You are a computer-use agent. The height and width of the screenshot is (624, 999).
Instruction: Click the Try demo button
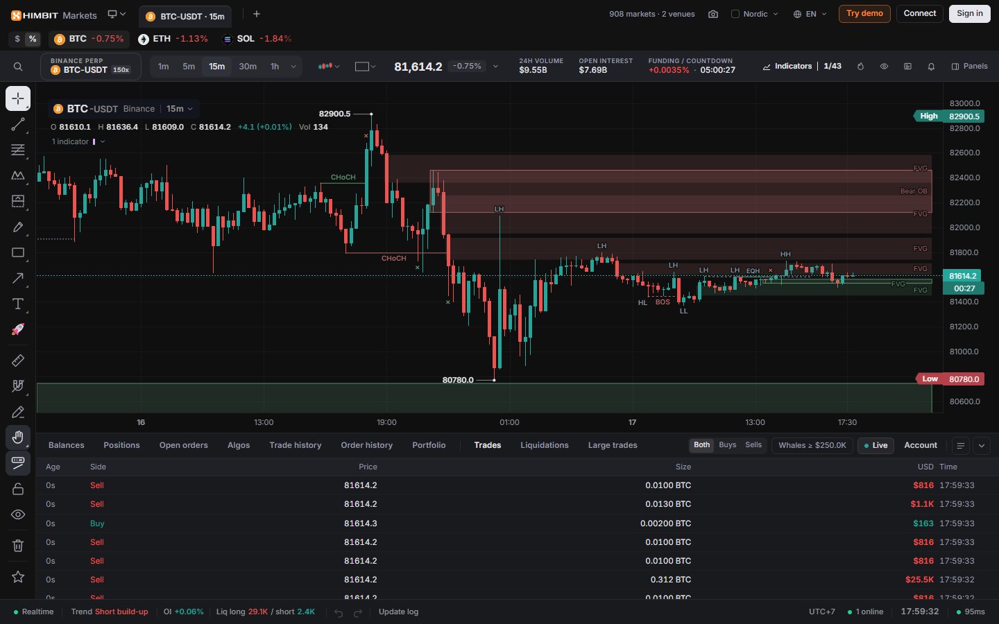click(x=864, y=14)
